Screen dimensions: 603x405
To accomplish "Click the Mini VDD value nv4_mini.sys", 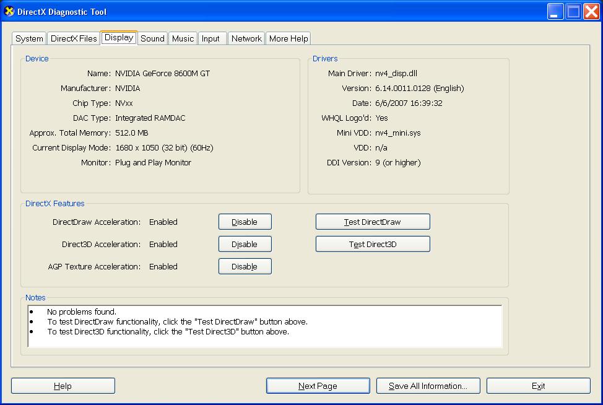I will [397, 133].
